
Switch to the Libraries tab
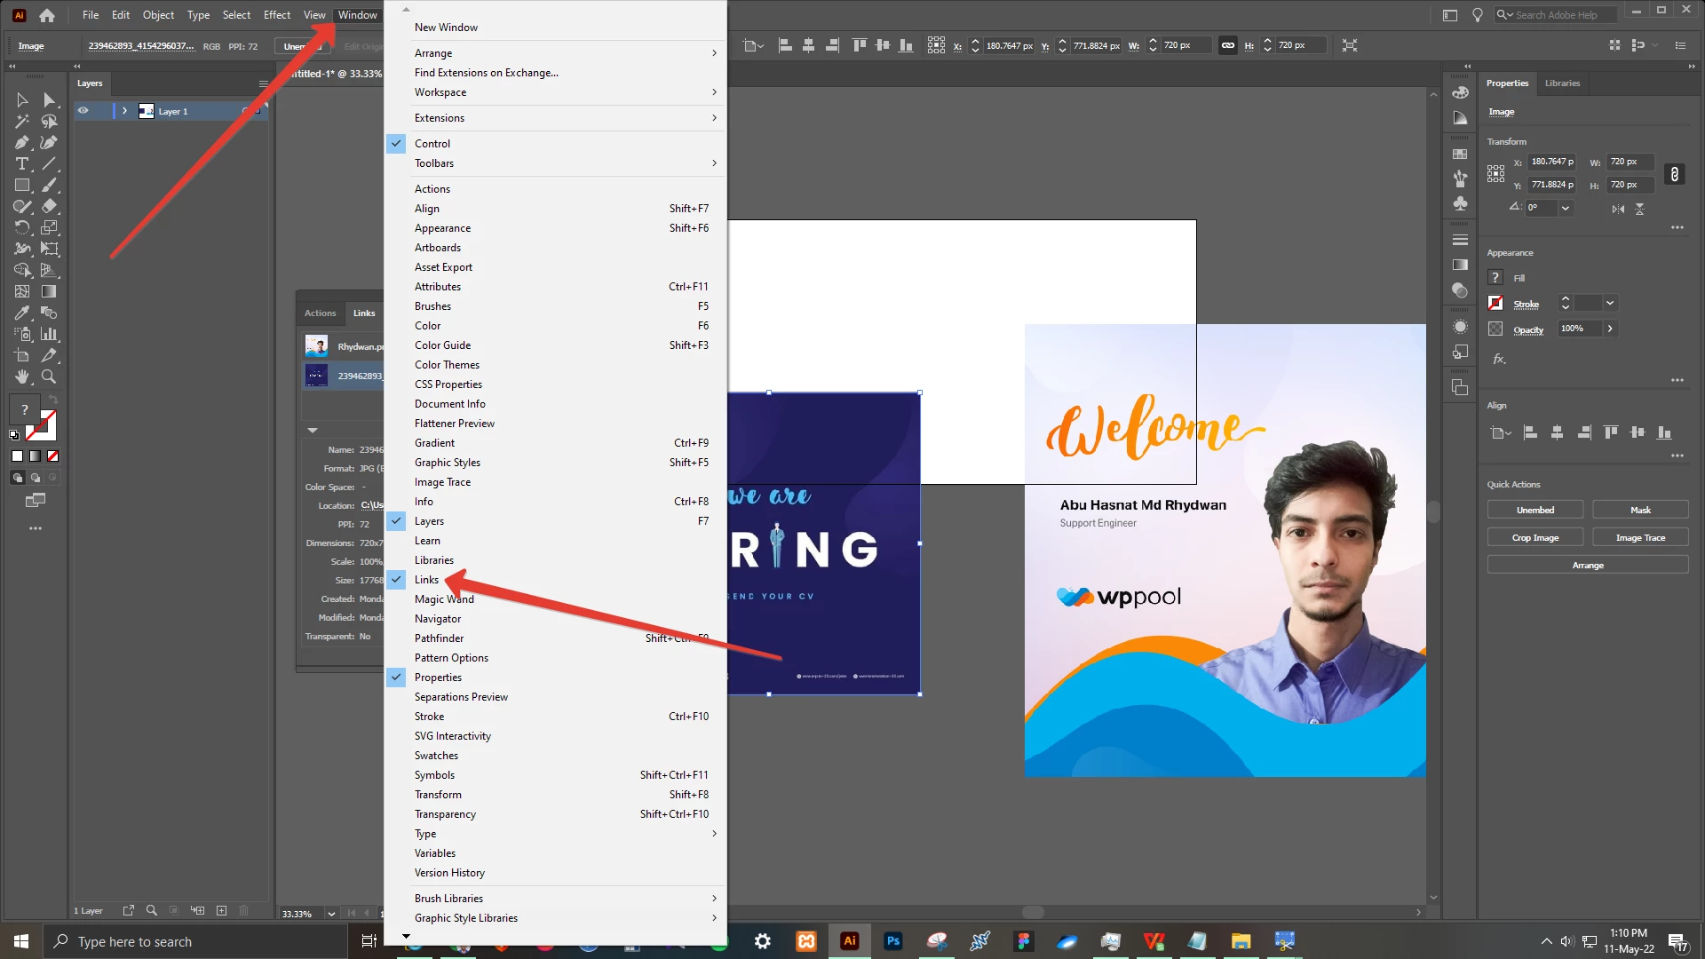[x=1562, y=83]
